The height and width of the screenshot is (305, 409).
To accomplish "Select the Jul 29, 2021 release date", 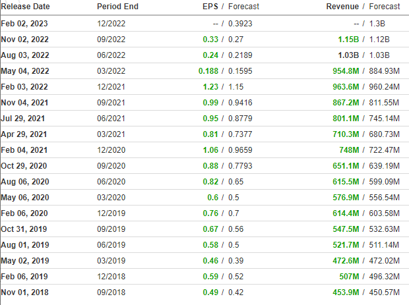I will tap(22, 119).
